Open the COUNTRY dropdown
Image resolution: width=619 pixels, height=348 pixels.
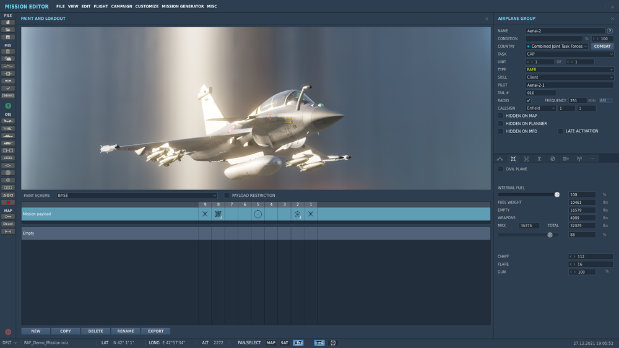556,46
